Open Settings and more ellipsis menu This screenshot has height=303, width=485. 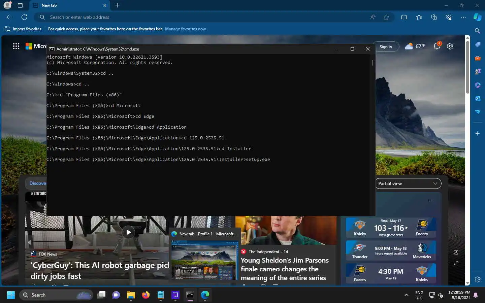(463, 17)
